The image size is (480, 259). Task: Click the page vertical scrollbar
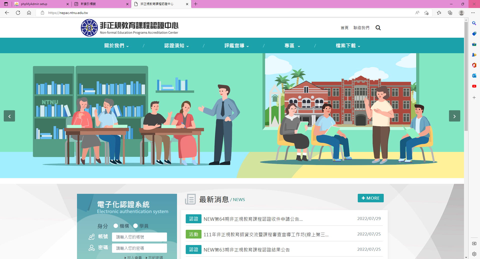466,76
